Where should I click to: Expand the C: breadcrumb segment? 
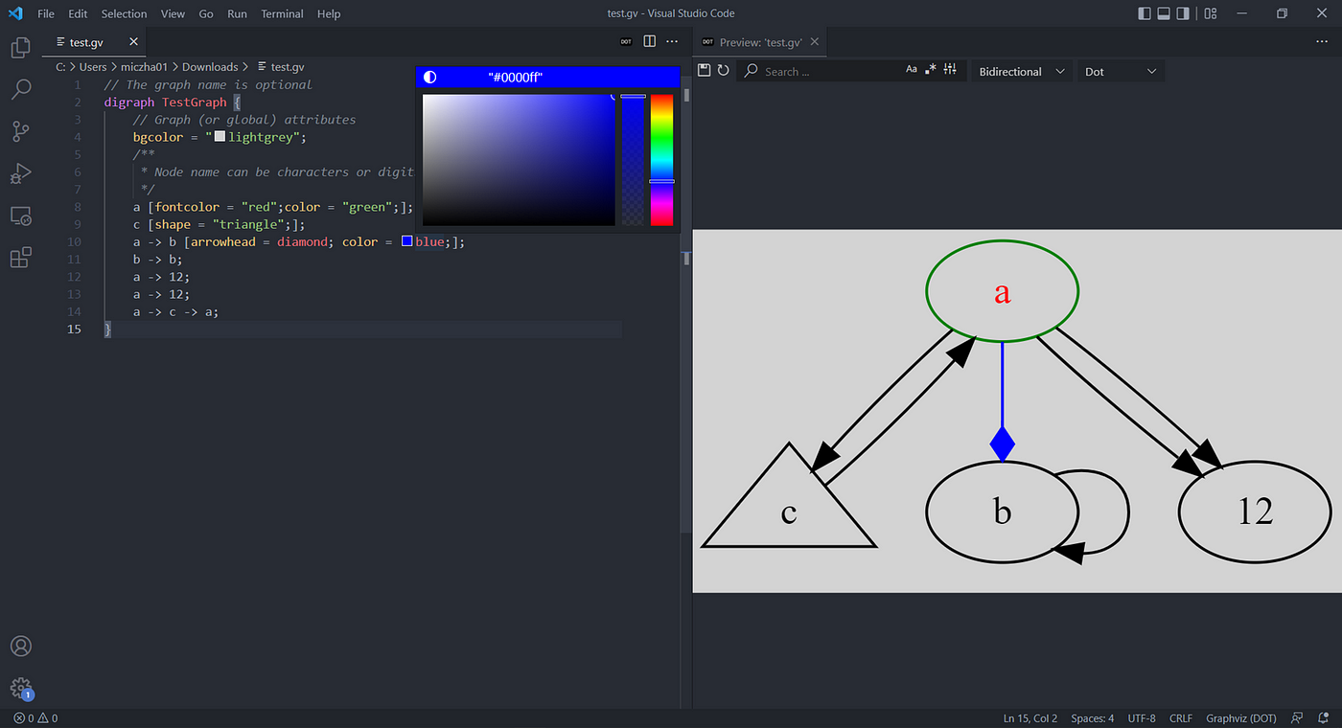coord(61,67)
